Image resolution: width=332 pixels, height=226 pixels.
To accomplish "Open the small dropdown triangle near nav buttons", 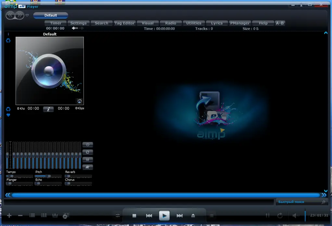I will pos(27,15).
